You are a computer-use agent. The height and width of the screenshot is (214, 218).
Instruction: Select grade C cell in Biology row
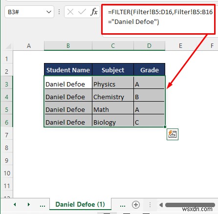coord(149,121)
